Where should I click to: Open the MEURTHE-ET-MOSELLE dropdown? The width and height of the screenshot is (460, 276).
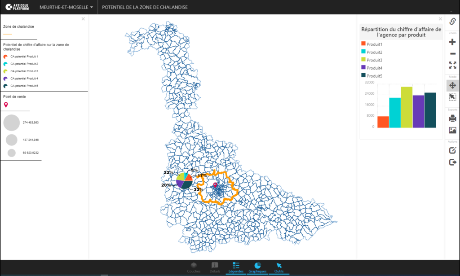coord(66,7)
